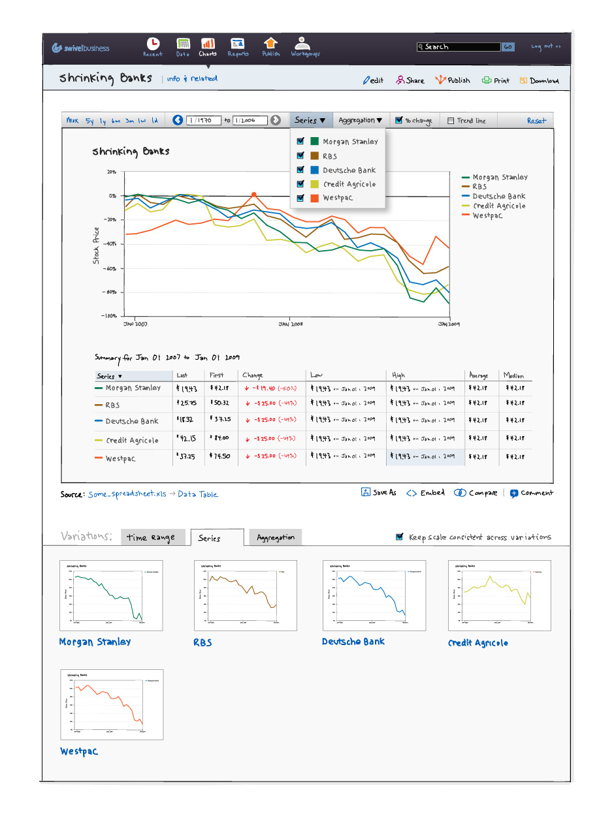Click the Print icon

(x=487, y=80)
